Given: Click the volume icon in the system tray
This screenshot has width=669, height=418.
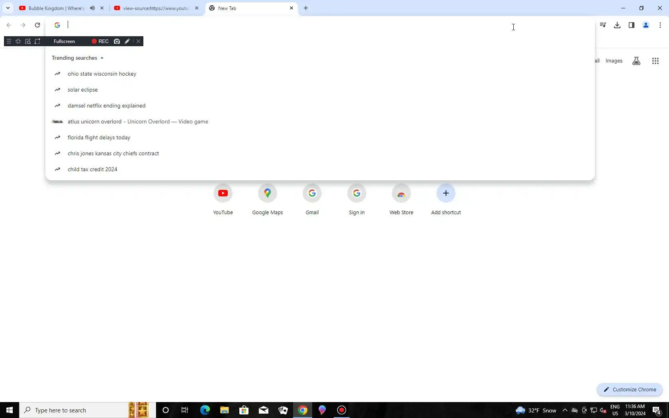Looking at the screenshot, I should point(603,410).
